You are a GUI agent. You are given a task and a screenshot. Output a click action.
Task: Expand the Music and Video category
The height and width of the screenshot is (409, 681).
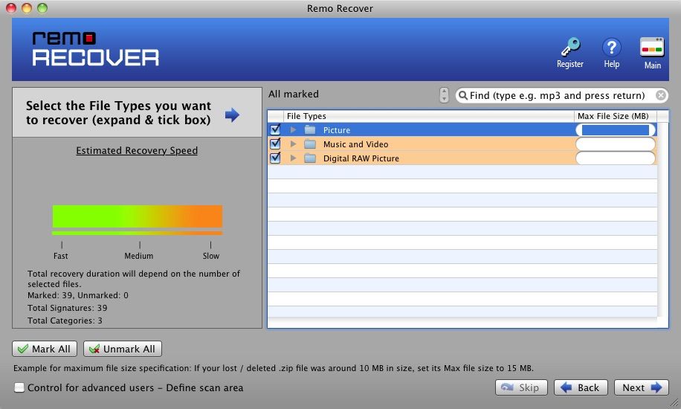point(293,144)
